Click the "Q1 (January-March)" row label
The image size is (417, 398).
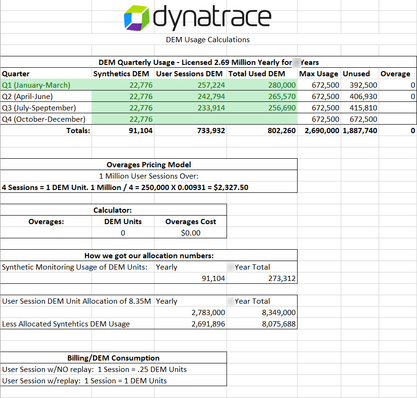36,85
